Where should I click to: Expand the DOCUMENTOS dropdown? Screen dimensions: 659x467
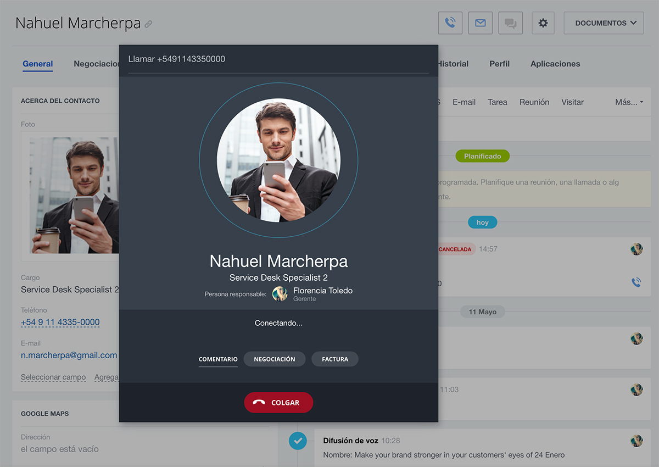[604, 23]
